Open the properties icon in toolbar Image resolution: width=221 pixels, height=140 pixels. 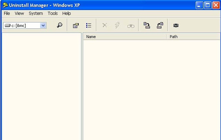click(76, 26)
